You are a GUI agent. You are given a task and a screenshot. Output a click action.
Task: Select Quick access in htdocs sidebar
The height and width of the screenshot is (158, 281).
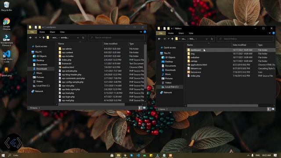(169, 48)
